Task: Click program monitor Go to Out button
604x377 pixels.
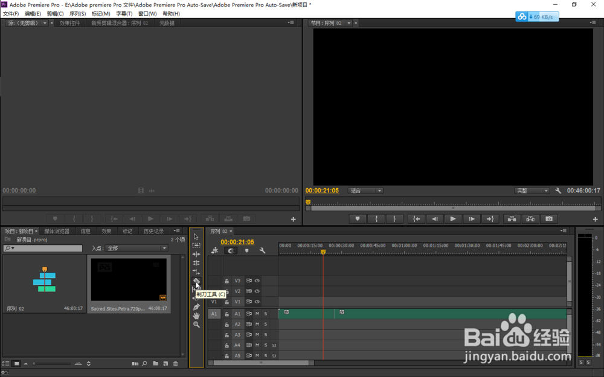Action: click(x=490, y=219)
